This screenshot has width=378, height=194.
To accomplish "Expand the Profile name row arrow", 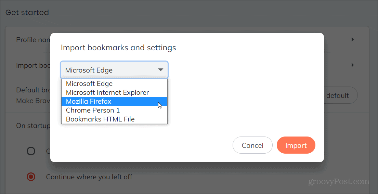I will [352, 40].
